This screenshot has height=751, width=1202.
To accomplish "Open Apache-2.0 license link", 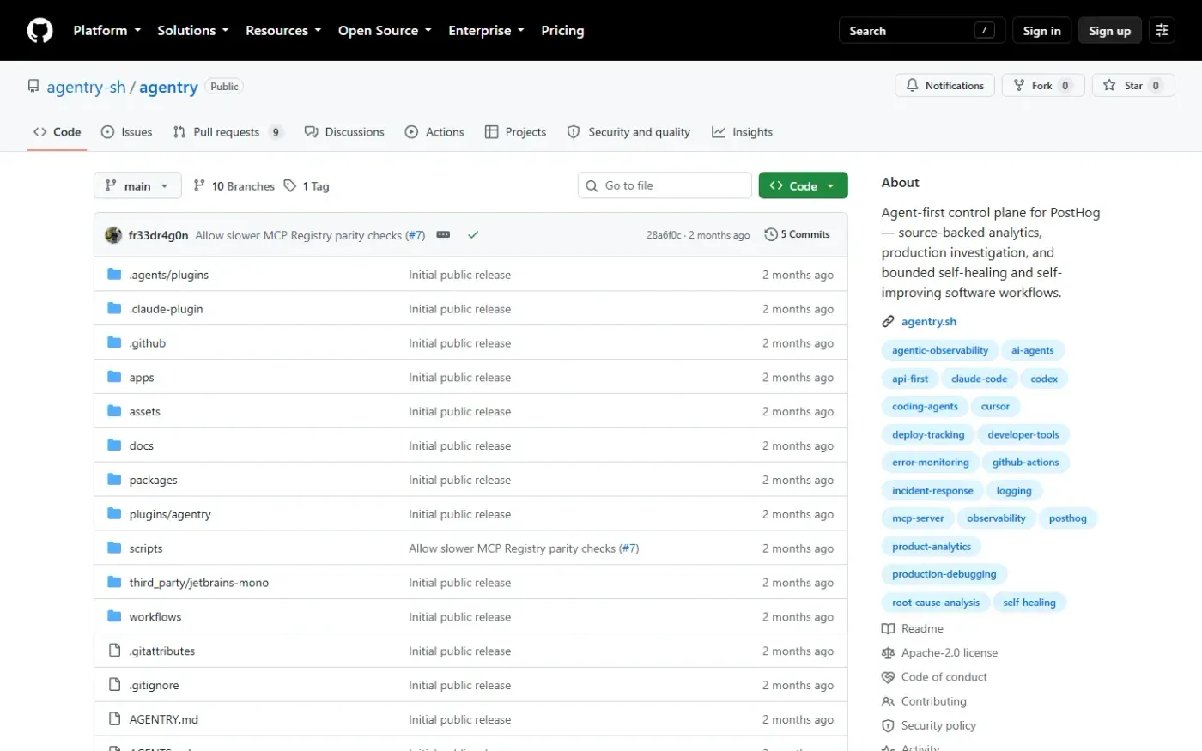I will (940, 653).
